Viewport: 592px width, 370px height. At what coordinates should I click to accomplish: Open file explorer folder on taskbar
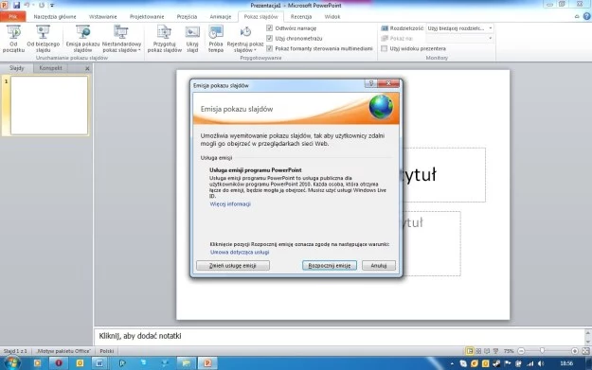pyautogui.click(x=186, y=363)
